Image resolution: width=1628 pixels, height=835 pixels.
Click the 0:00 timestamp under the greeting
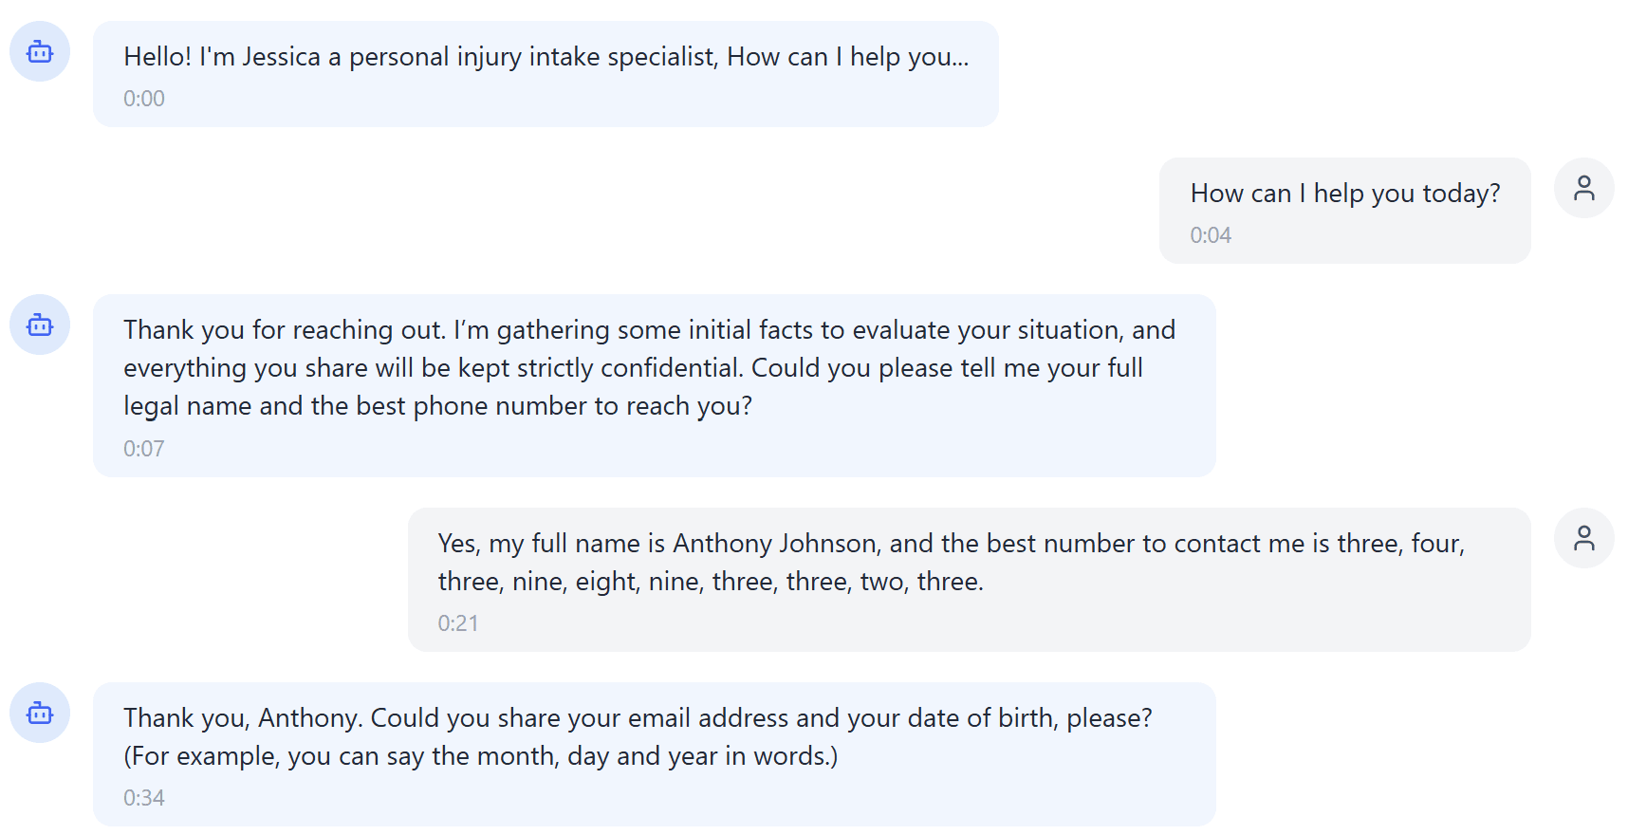[143, 98]
